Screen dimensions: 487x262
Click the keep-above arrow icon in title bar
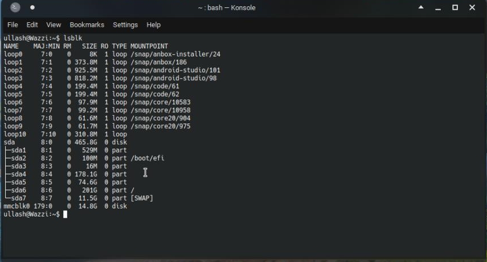tap(421, 7)
